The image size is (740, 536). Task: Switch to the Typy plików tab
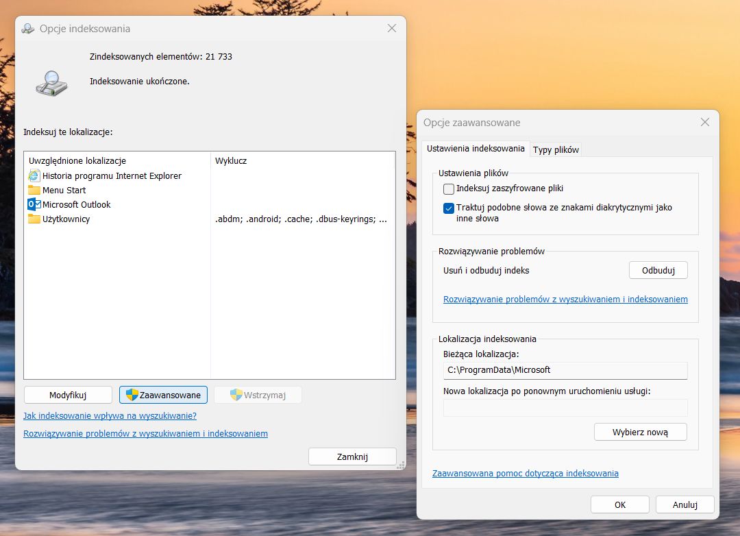556,149
